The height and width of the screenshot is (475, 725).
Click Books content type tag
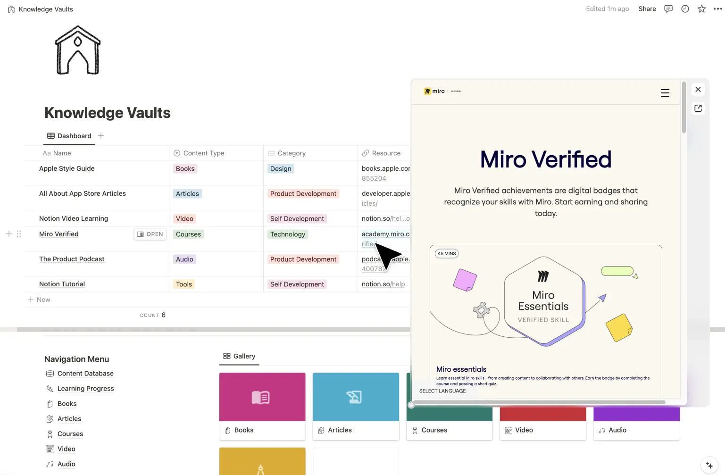coord(185,169)
